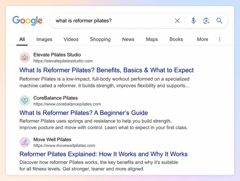This screenshot has height=181, width=240.
Task: Click the snippet starting 'Reformer Pilates uses springs'
Action: 104,124
